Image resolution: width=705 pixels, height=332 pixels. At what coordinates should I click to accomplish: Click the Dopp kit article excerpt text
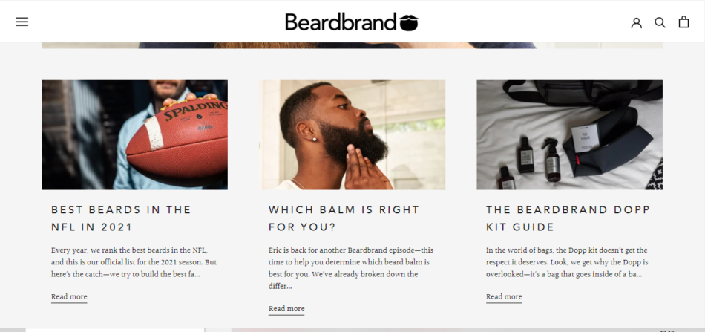point(568,262)
